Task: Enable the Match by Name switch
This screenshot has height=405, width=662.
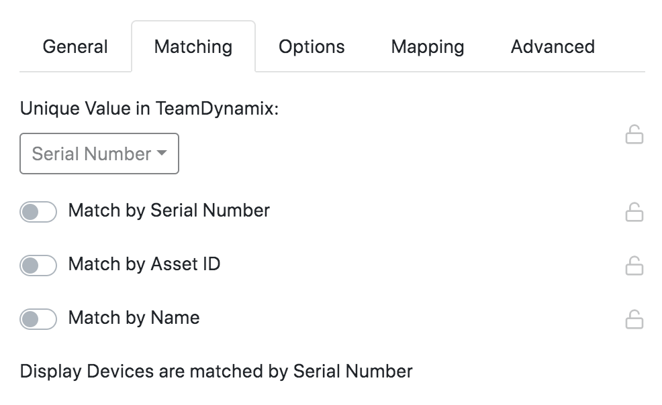Action: tap(38, 318)
